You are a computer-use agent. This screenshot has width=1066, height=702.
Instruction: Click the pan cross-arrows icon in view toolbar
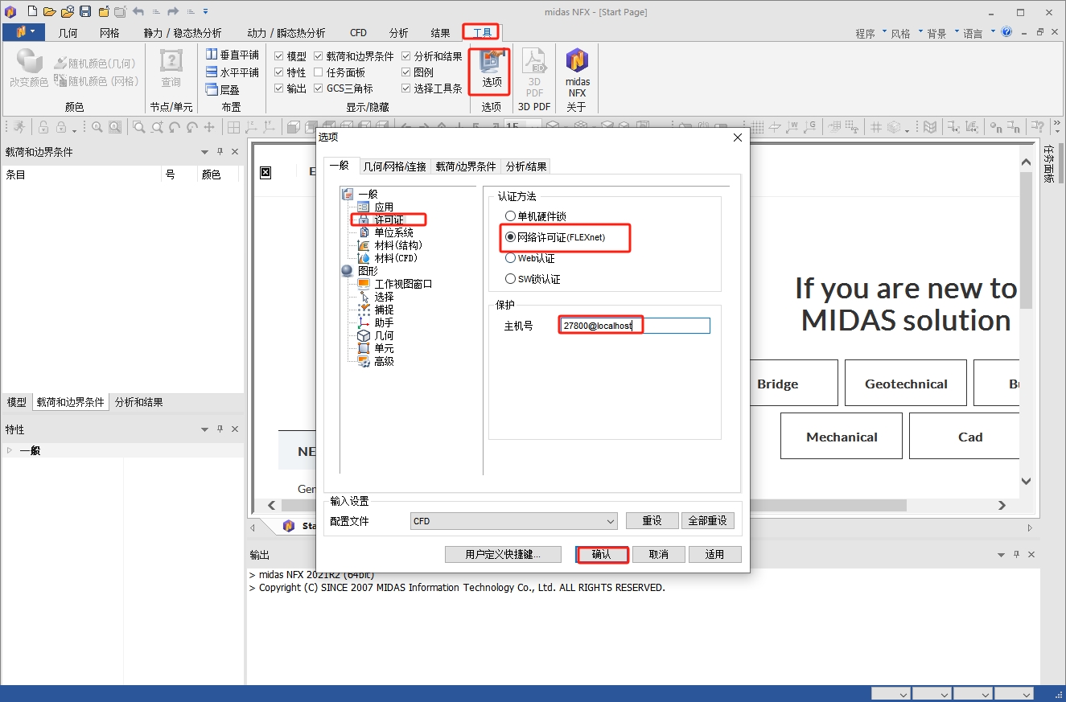click(x=209, y=127)
